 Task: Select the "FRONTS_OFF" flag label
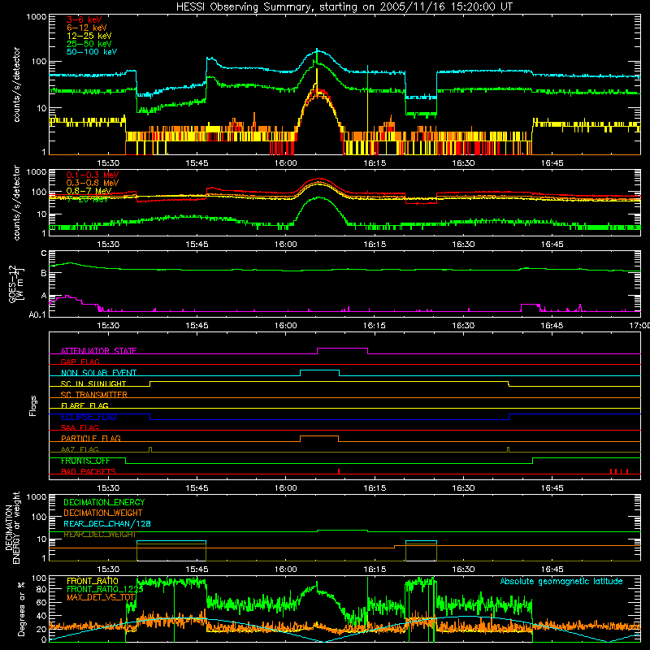pyautogui.click(x=85, y=461)
